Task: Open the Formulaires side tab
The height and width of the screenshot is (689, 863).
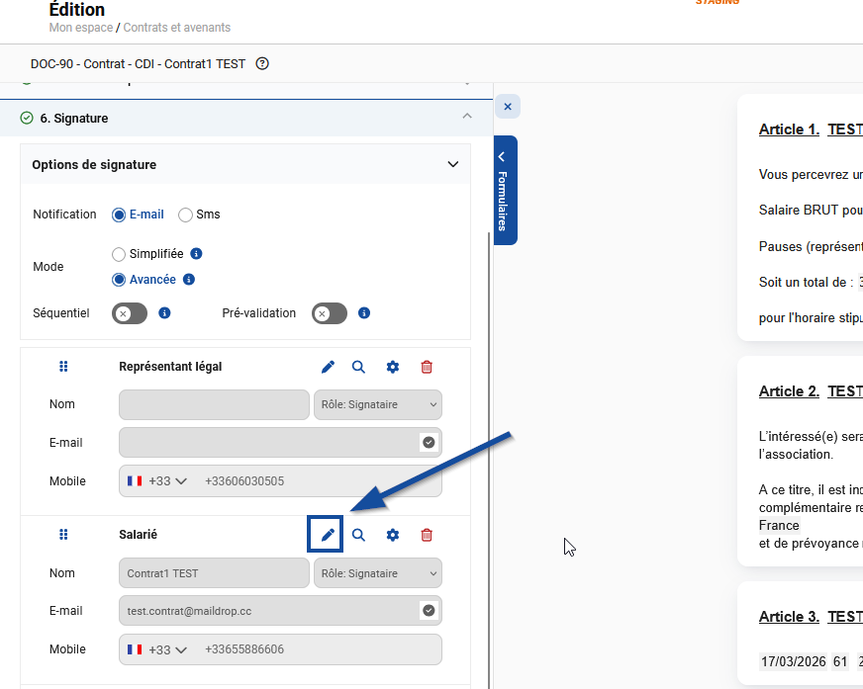Action: pyautogui.click(x=506, y=190)
